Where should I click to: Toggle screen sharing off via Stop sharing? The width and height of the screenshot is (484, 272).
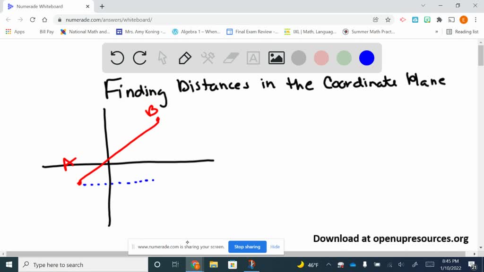247,246
